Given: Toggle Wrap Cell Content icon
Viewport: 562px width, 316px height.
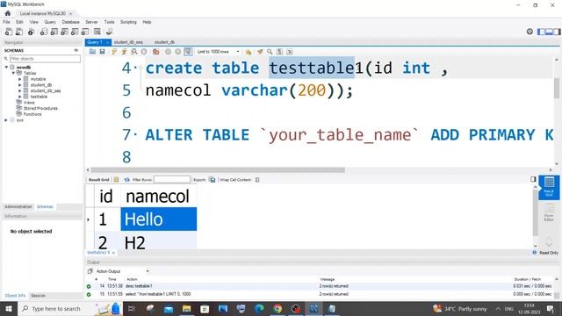Looking at the screenshot, I should [x=257, y=179].
